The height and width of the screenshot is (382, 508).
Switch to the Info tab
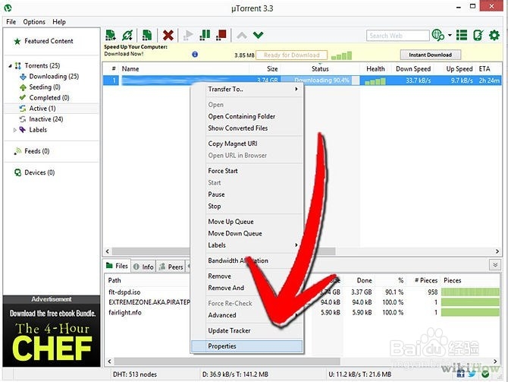[143, 267]
